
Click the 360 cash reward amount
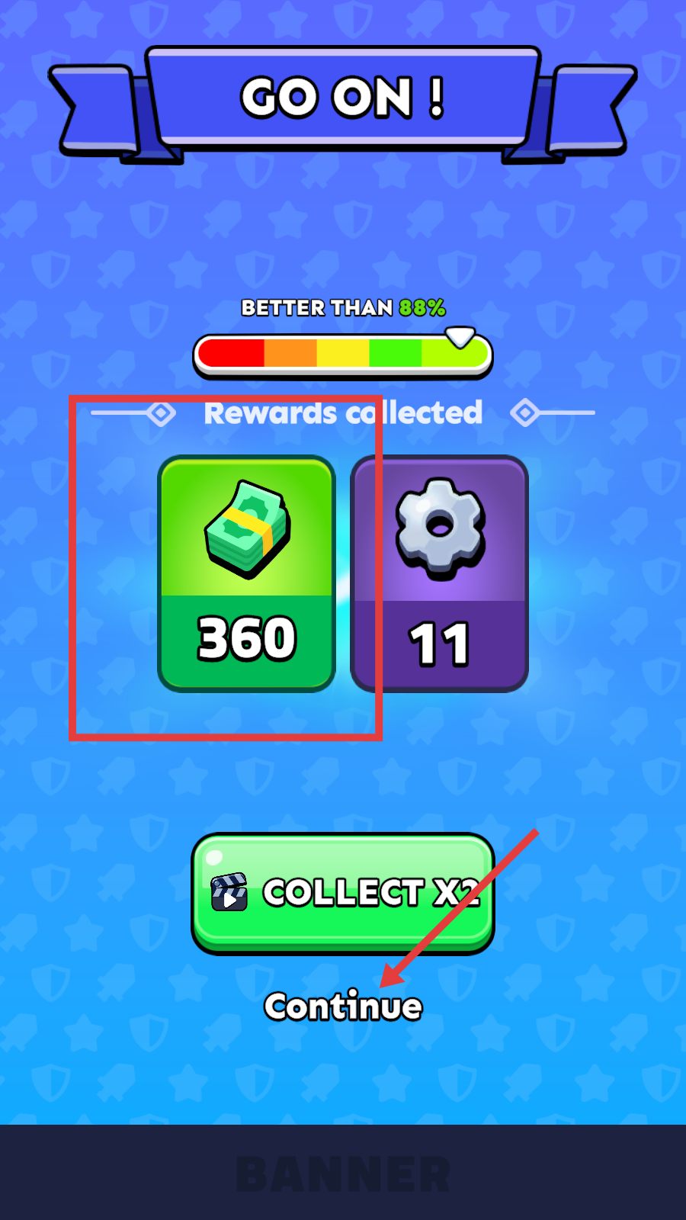247,638
